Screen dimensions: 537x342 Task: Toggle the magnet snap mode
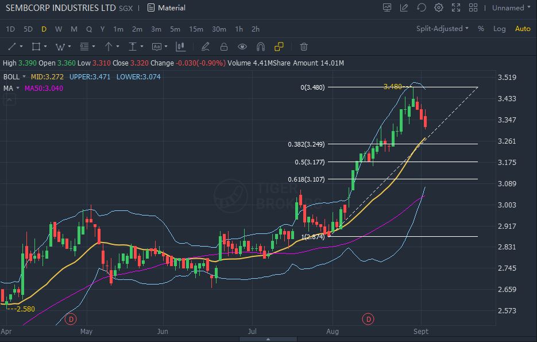(x=261, y=46)
